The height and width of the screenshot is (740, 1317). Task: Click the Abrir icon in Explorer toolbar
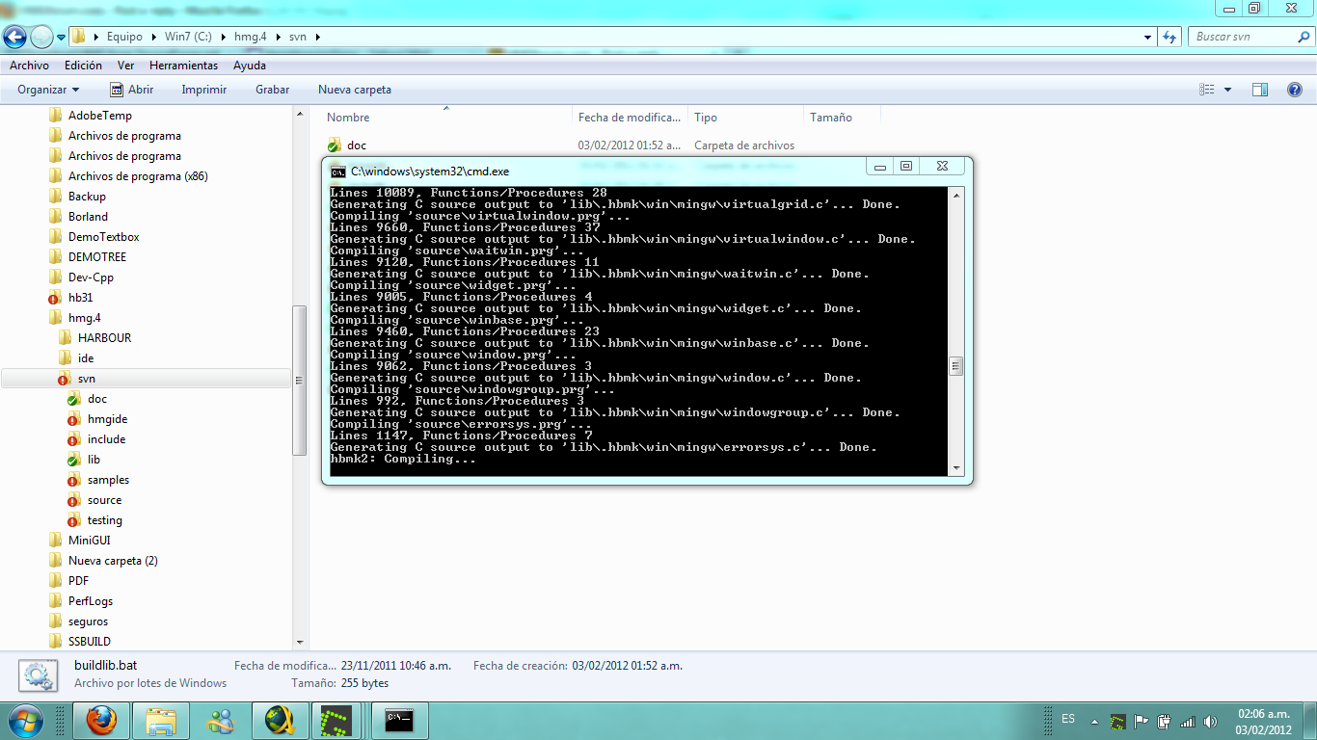(x=117, y=90)
